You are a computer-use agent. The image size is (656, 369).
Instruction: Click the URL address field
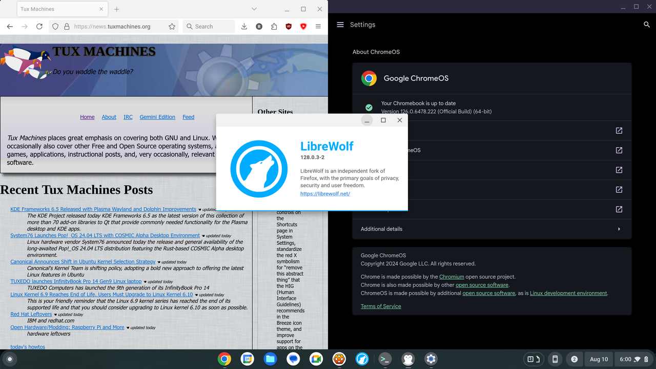pos(114,27)
